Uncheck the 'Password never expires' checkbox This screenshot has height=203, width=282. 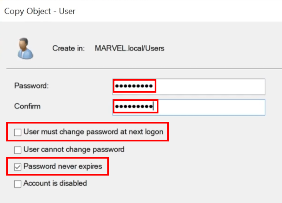point(18,167)
